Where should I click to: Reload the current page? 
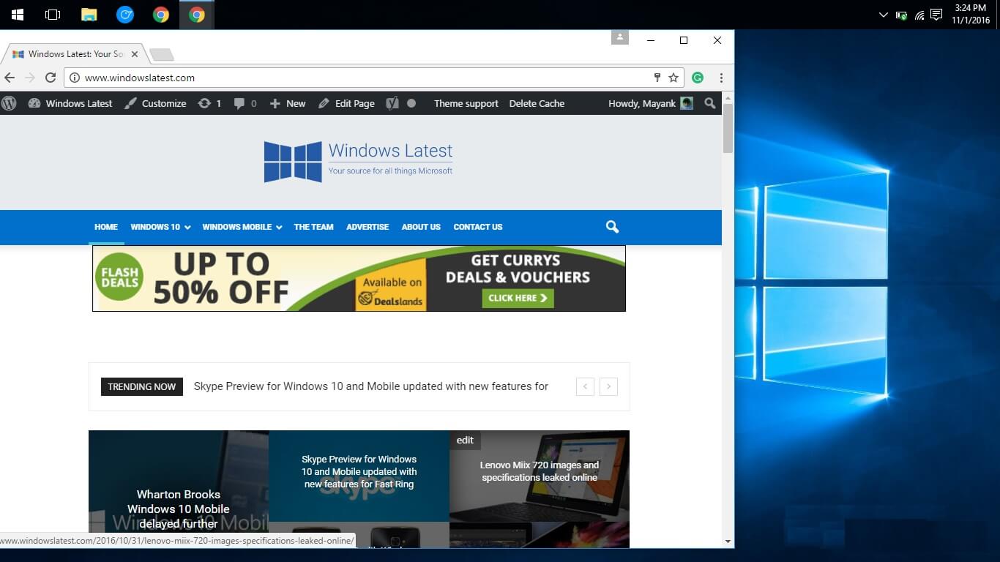point(51,78)
